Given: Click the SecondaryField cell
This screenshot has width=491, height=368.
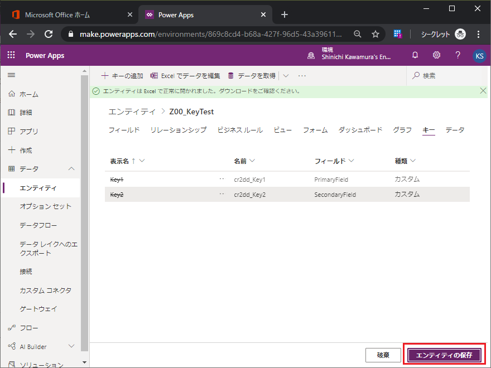Looking at the screenshot, I should (335, 195).
